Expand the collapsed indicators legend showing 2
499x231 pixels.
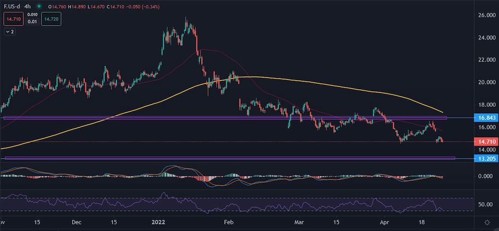click(10, 32)
